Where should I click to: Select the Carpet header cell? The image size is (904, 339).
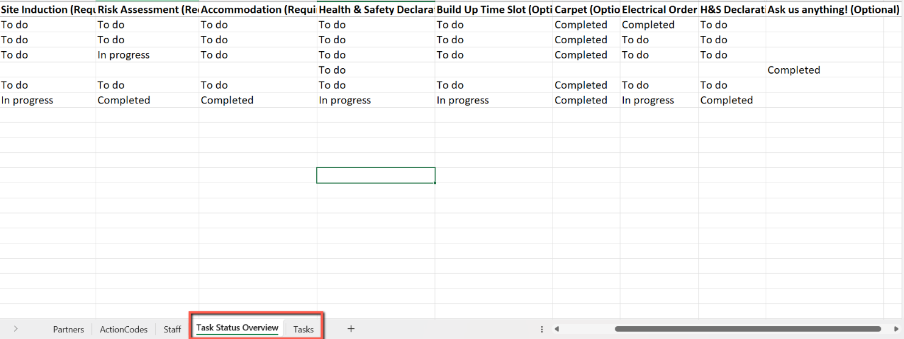(587, 9)
